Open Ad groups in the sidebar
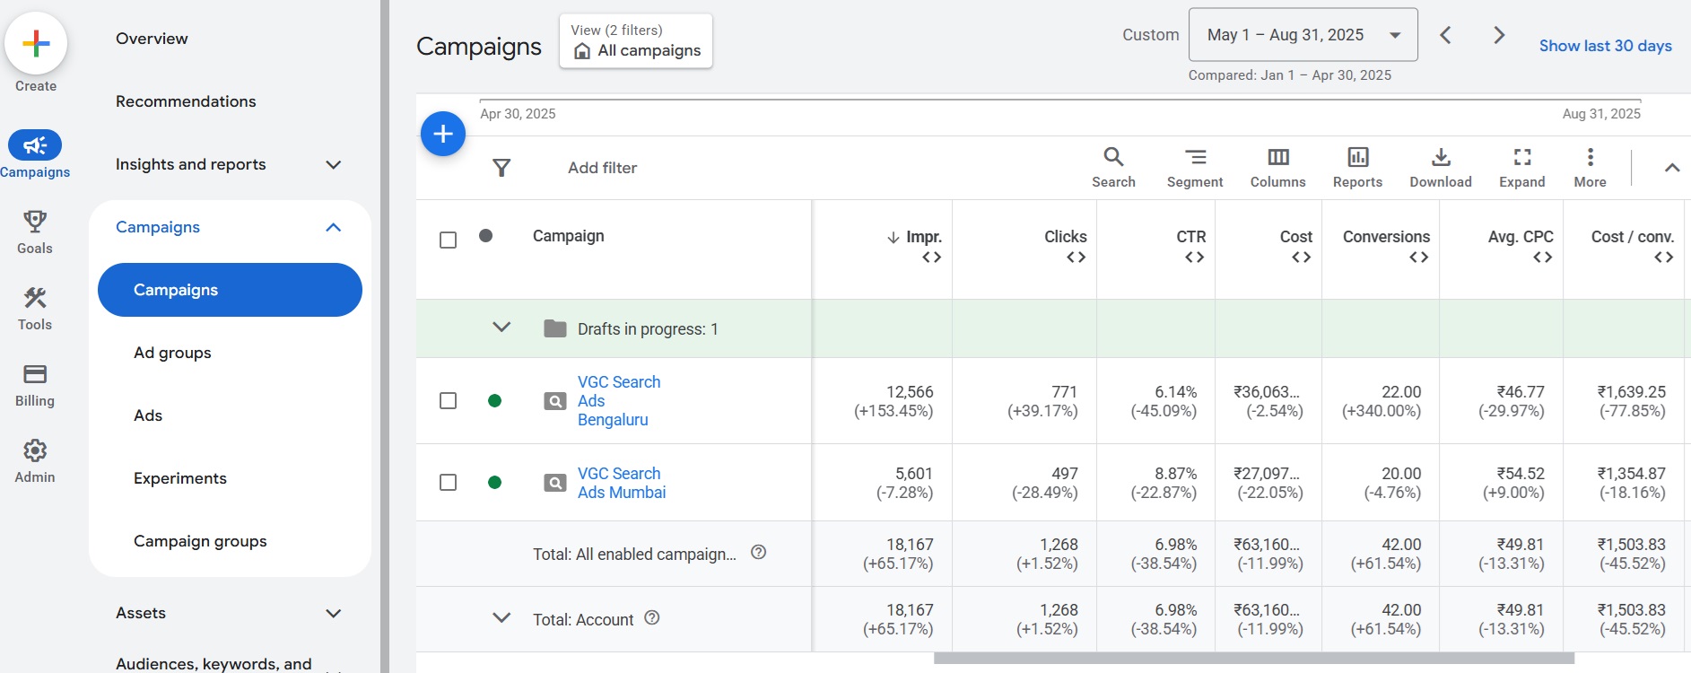 tap(172, 353)
